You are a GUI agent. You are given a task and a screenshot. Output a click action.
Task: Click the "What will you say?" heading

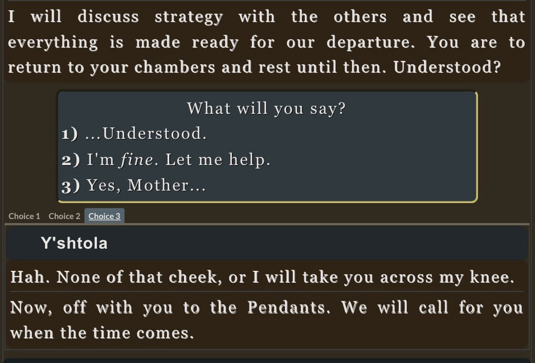[x=266, y=108]
